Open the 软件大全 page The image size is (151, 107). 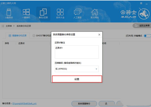point(60,14)
